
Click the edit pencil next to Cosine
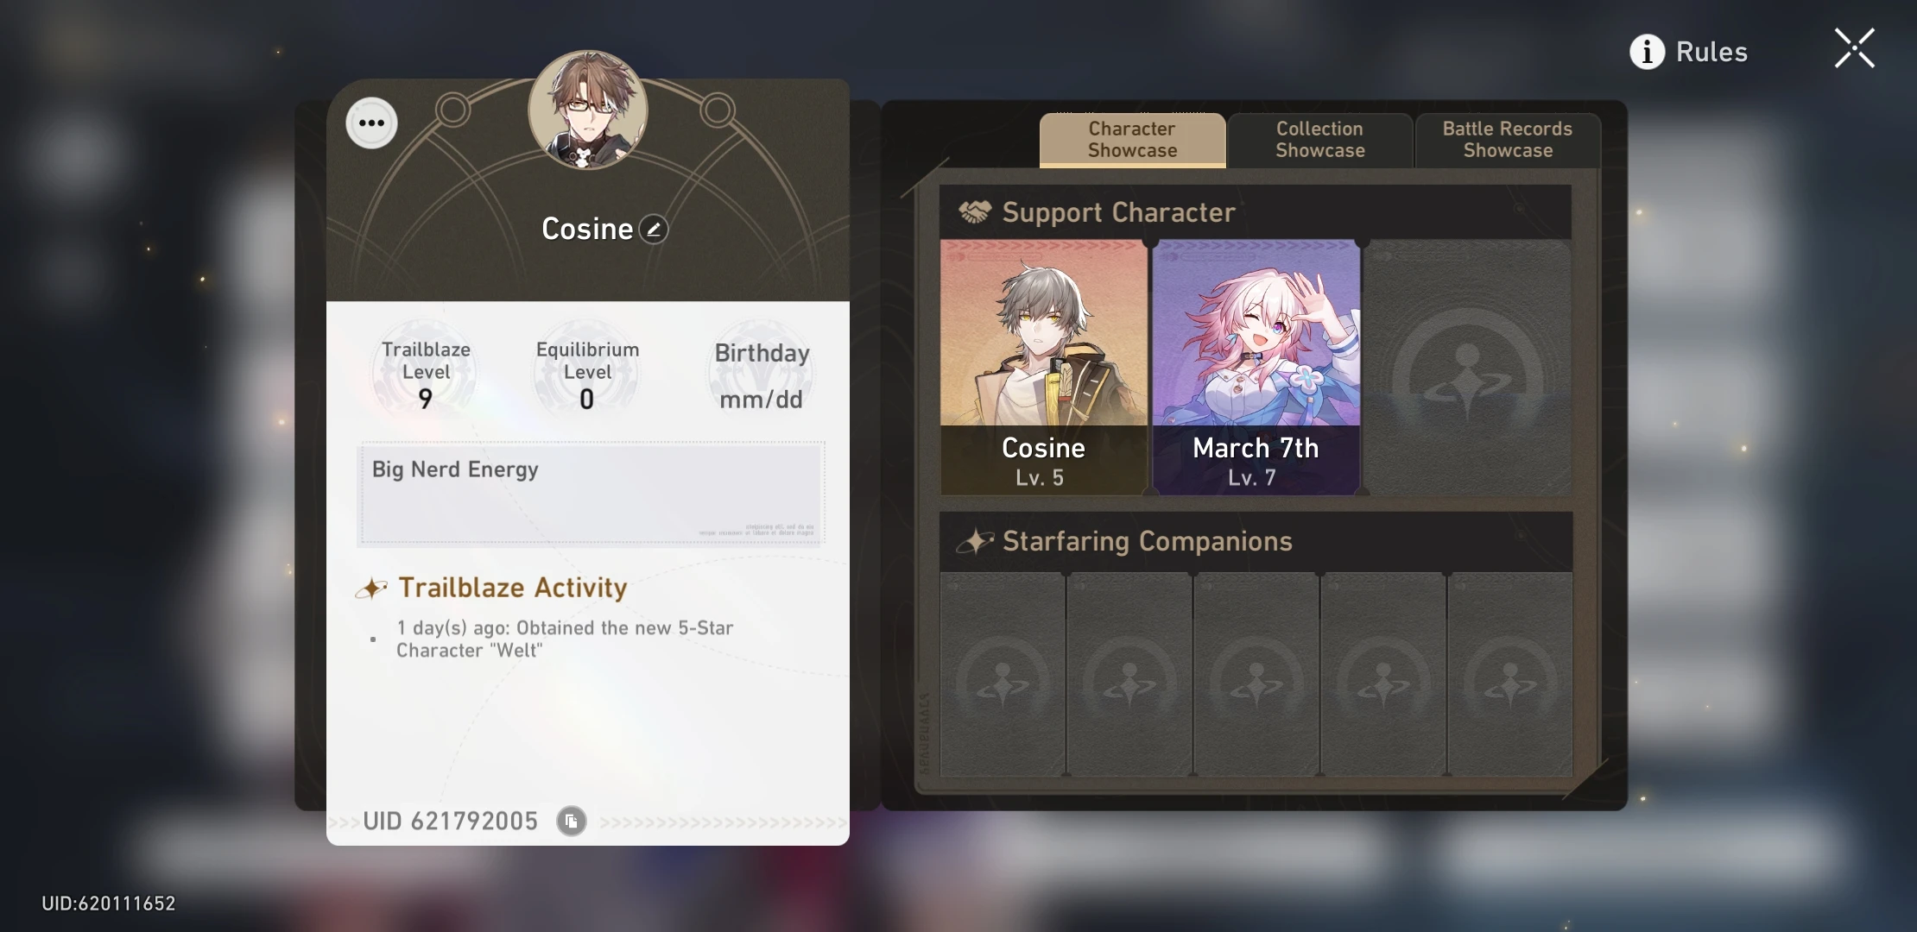(654, 230)
